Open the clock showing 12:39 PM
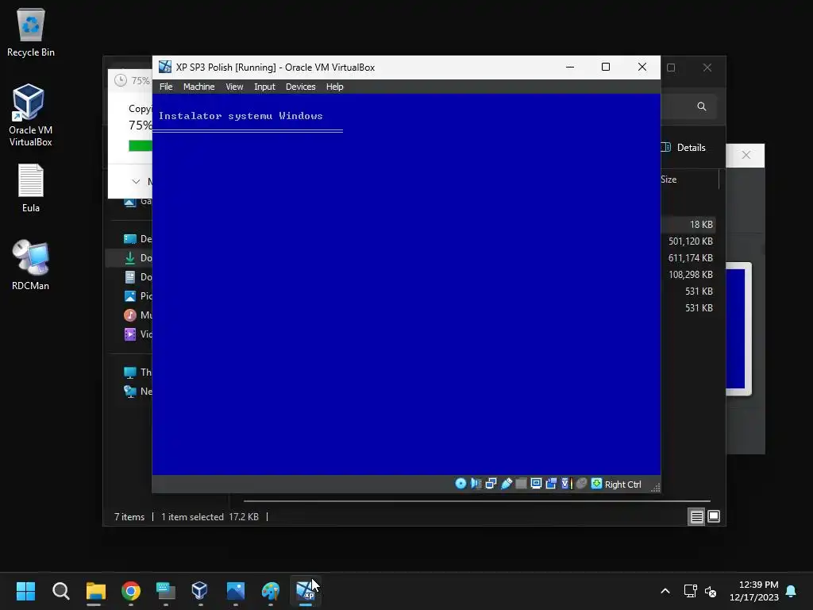 pos(754,591)
